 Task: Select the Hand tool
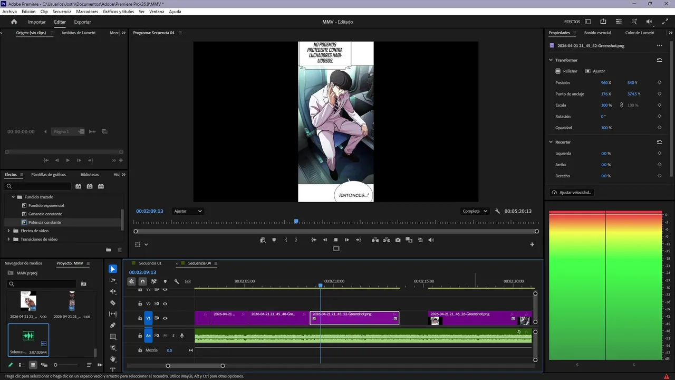pos(113,359)
